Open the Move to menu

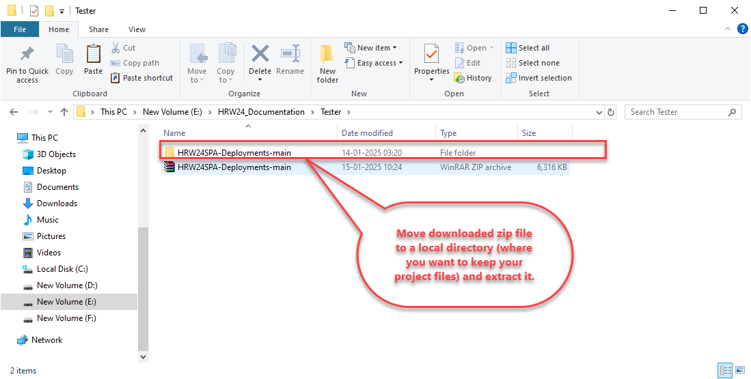(x=197, y=63)
